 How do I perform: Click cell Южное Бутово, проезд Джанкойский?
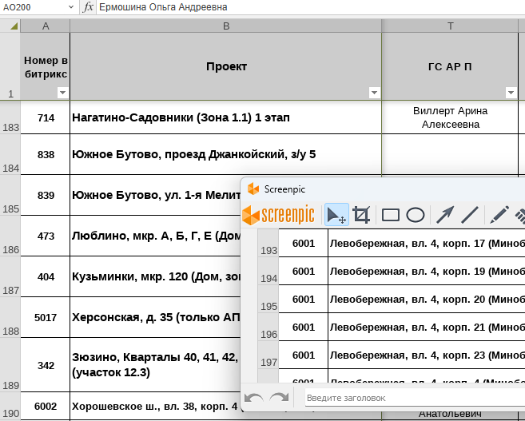click(225, 154)
